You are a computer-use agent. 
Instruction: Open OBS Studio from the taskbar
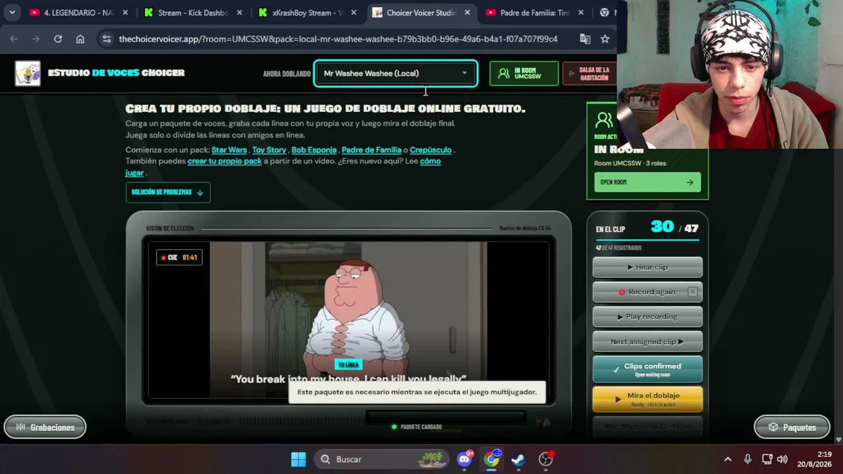pyautogui.click(x=545, y=459)
